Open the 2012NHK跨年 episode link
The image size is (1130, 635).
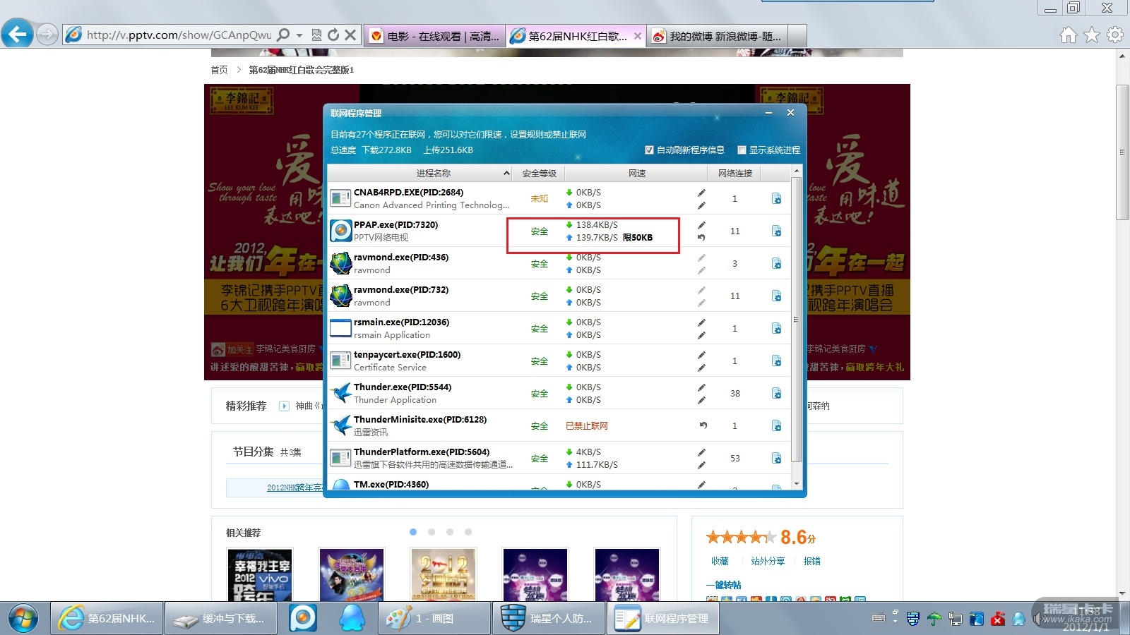click(295, 488)
